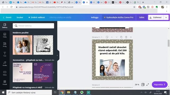Select the purple 'Maintain a healthy lifestyle' template
This screenshot has width=170, height=95.
pos(43,73)
